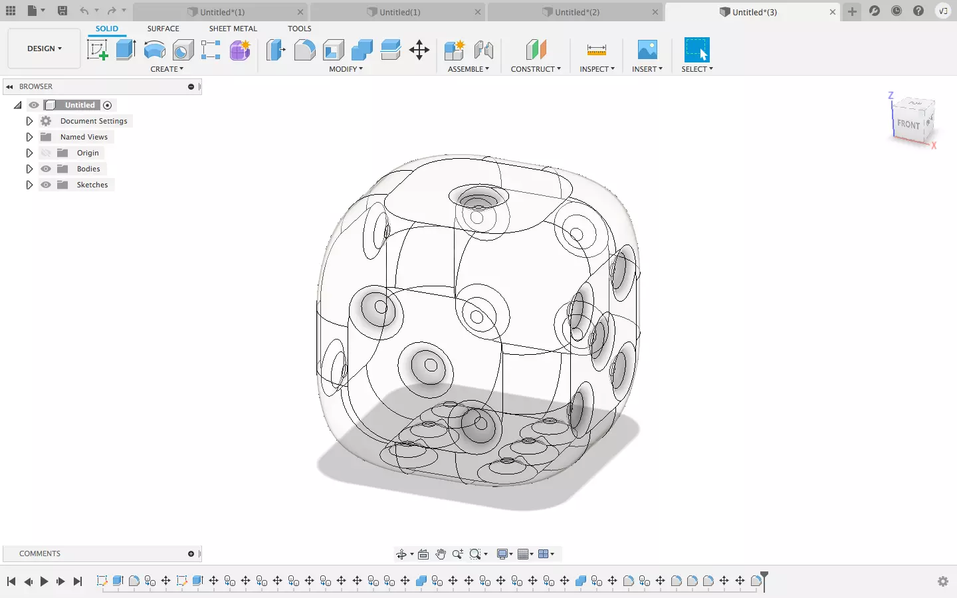Viewport: 957px width, 598px height.
Task: Toggle visibility of the Sketches folder
Action: click(46, 185)
